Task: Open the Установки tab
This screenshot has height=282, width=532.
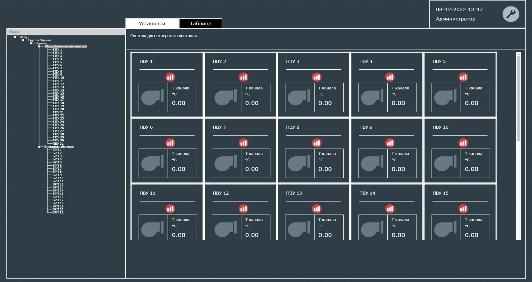Action: point(152,23)
